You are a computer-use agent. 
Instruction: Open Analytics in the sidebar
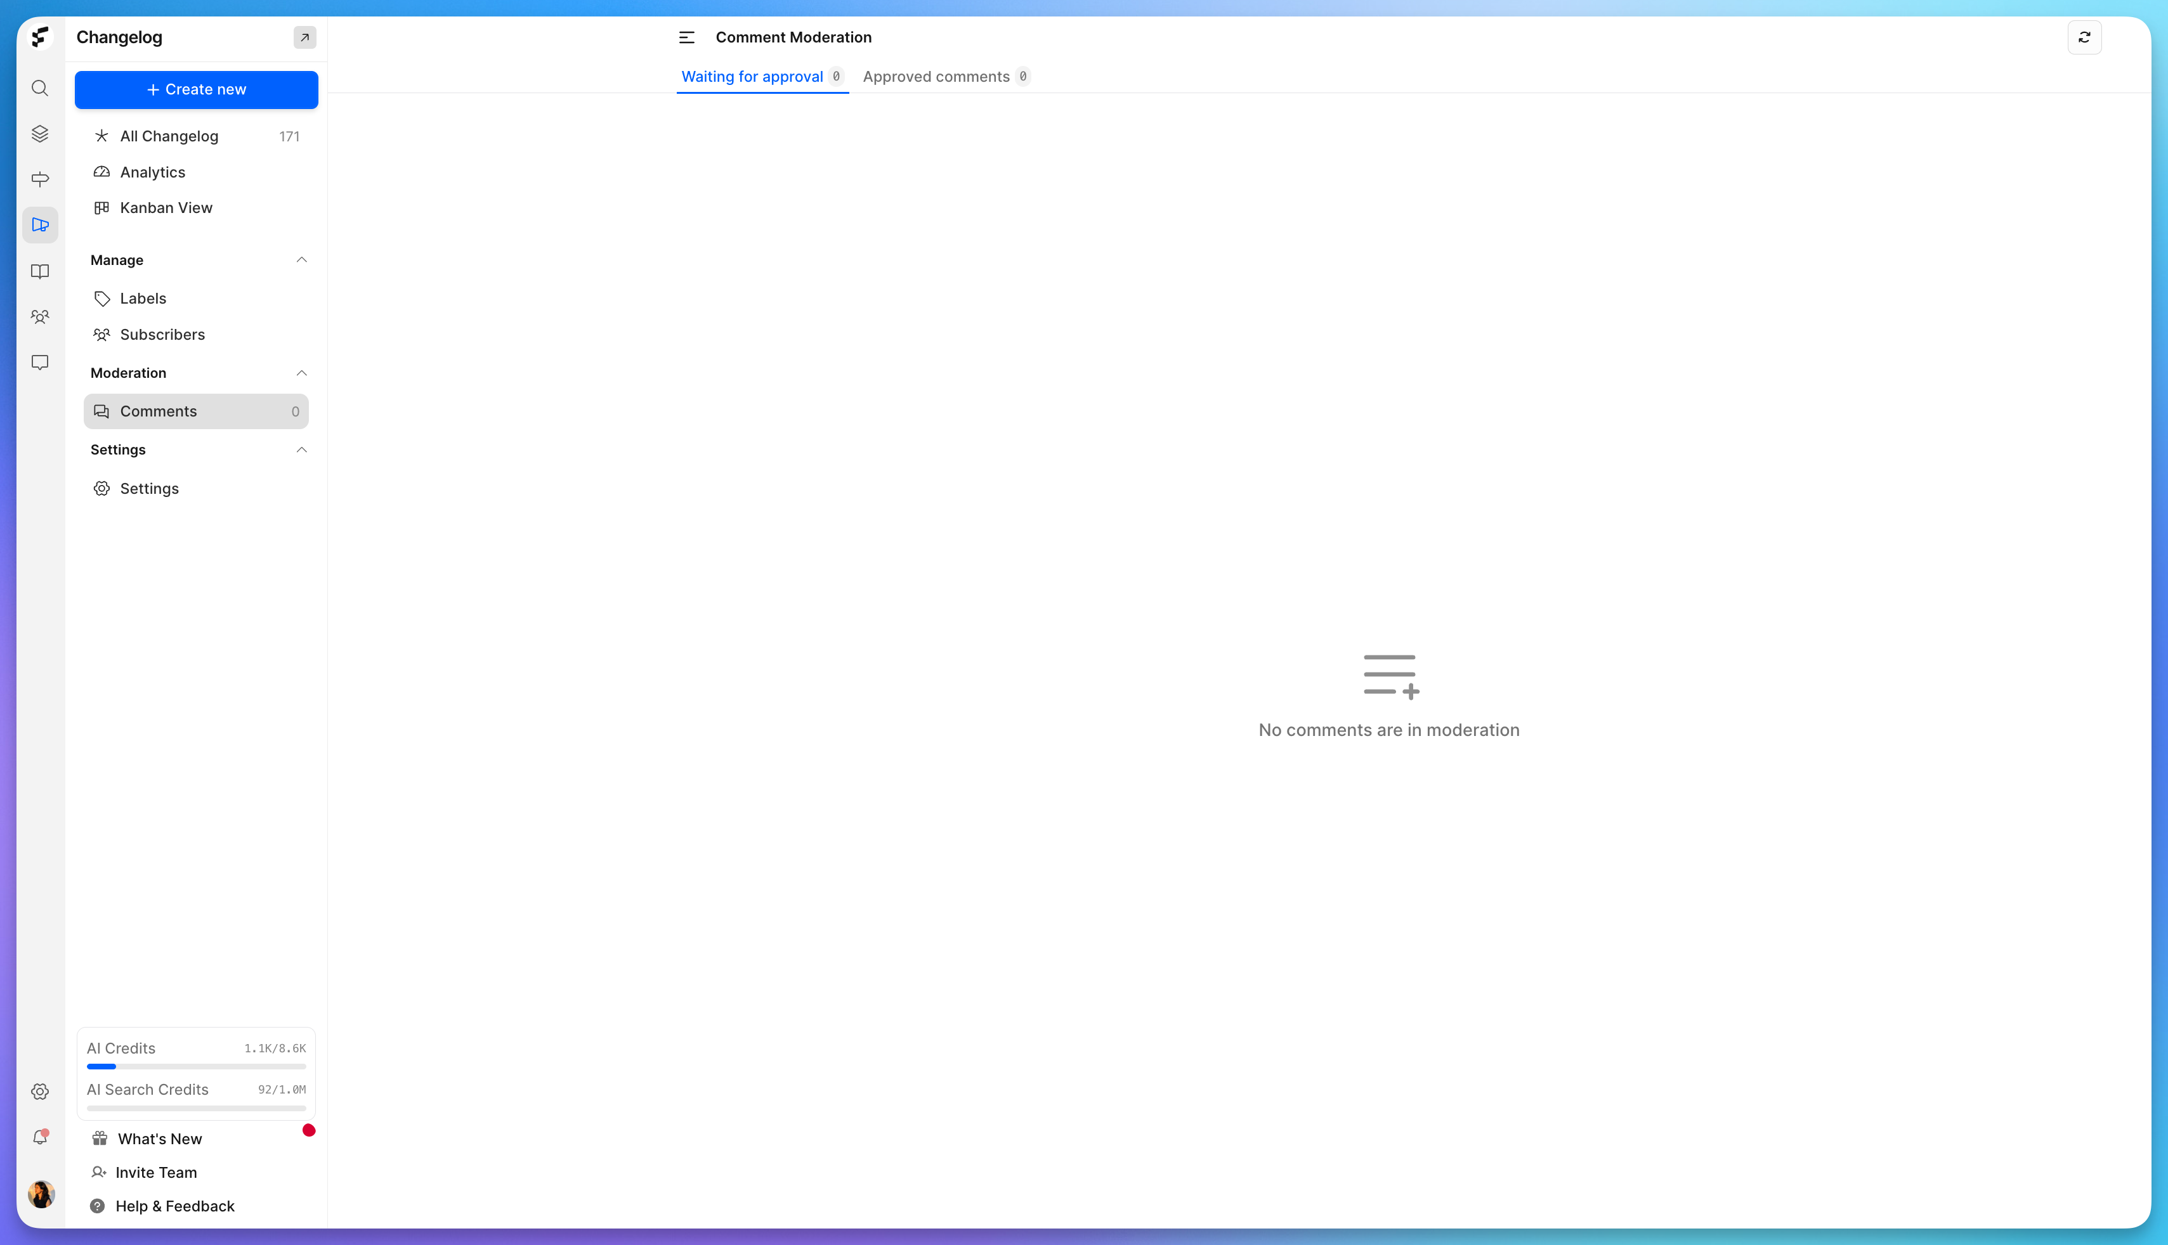click(196, 172)
